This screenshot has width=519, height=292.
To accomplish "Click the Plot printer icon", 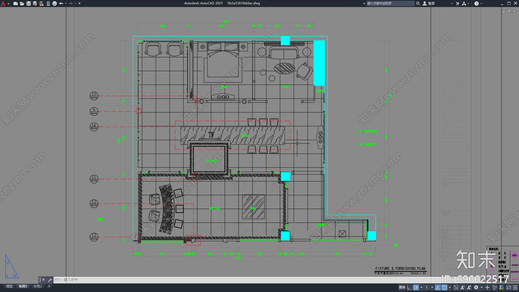I will 54,4.
